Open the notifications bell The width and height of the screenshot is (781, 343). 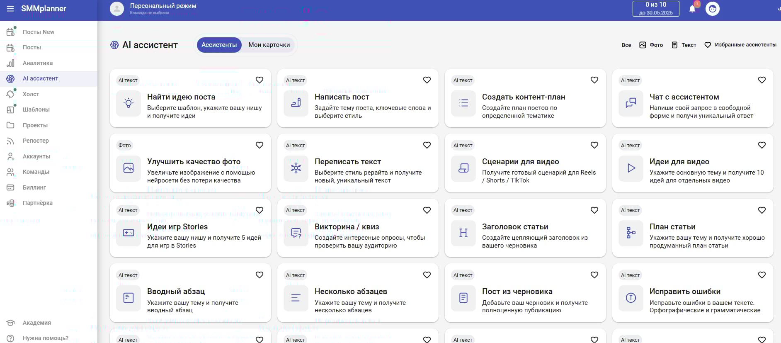(692, 9)
